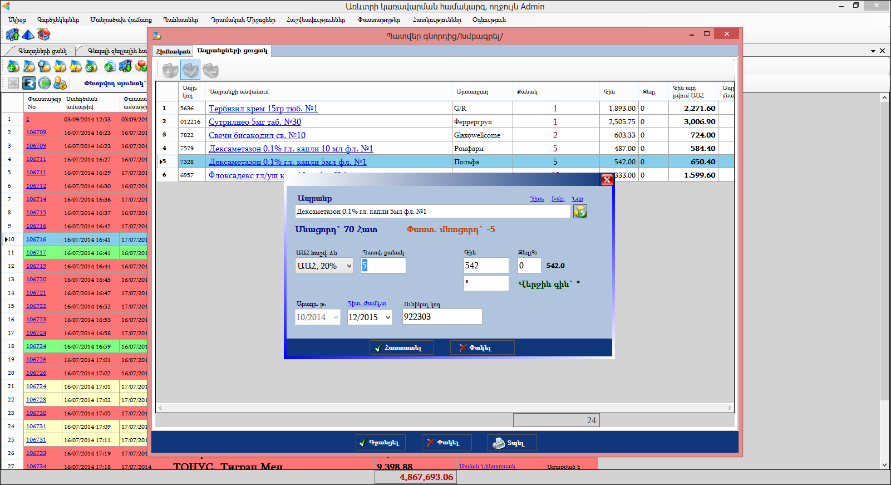Click the Փակել button in the popup
Viewport: 891px width, 485px height.
(x=482, y=348)
